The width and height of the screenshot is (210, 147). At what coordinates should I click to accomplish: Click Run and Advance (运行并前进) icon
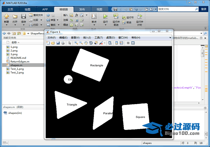click(x=116, y=16)
